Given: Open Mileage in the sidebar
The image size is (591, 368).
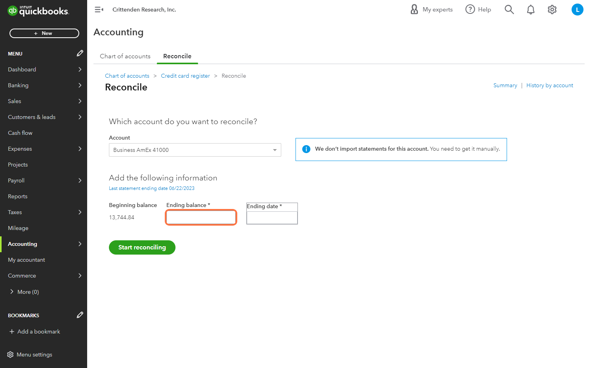Looking at the screenshot, I should (x=18, y=228).
